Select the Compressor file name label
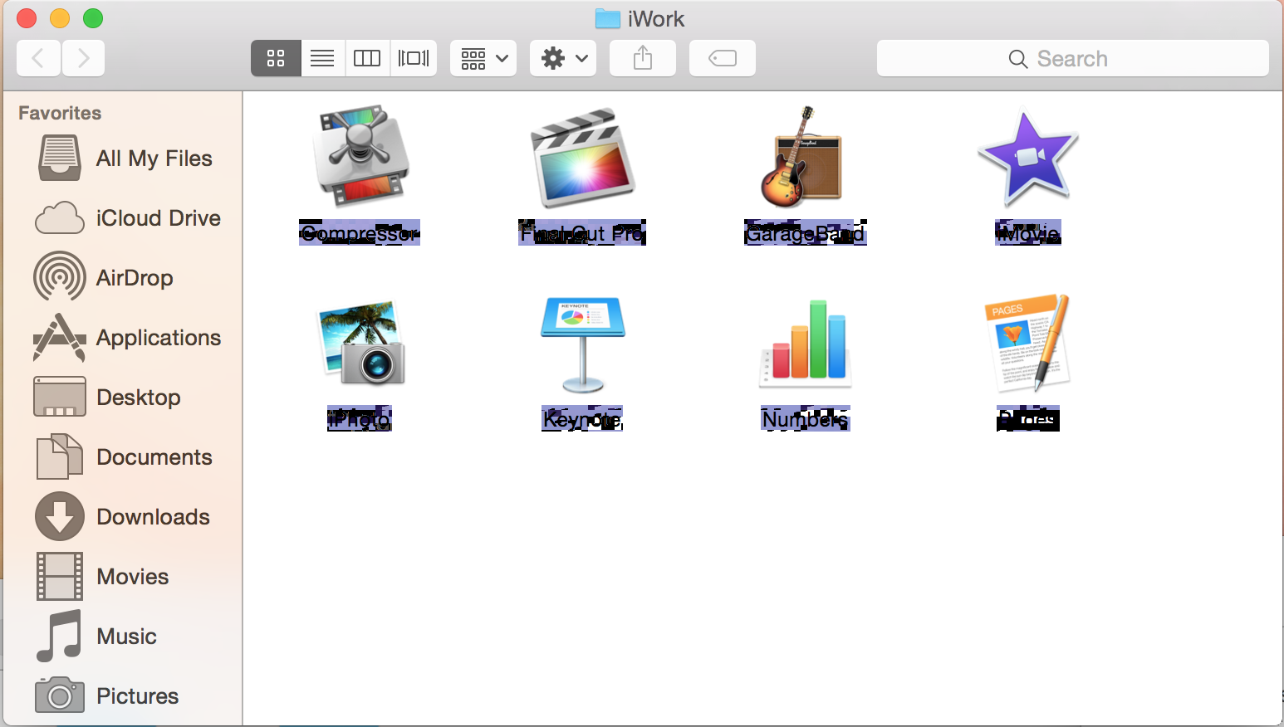 360,233
